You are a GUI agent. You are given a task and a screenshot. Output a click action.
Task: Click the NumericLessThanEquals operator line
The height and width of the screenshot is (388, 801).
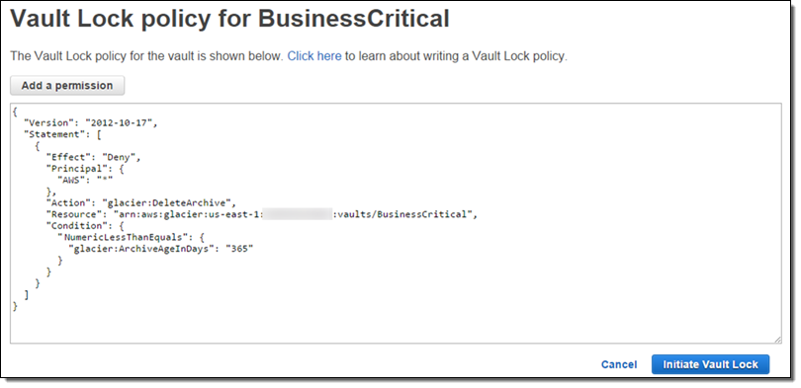click(132, 237)
